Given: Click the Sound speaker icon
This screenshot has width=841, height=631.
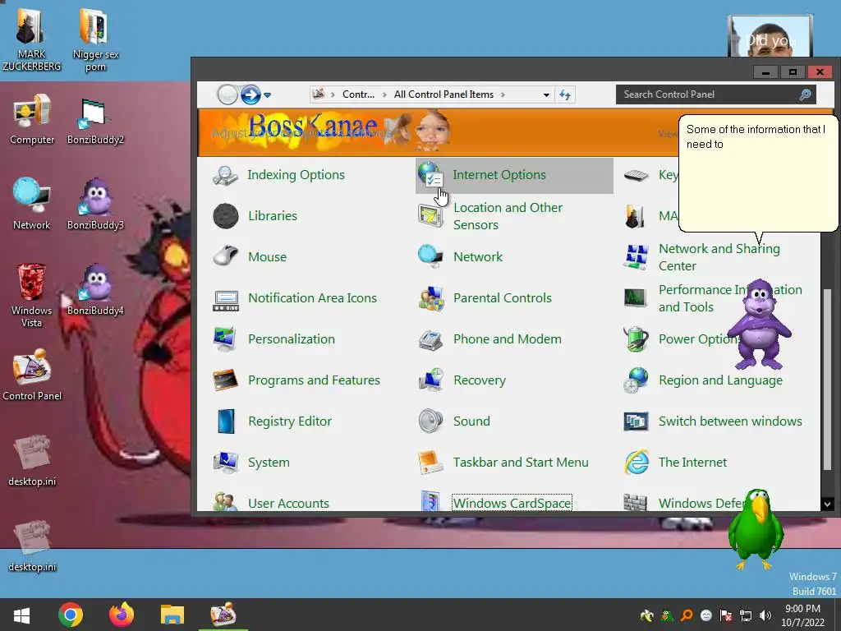Looking at the screenshot, I should coord(430,421).
